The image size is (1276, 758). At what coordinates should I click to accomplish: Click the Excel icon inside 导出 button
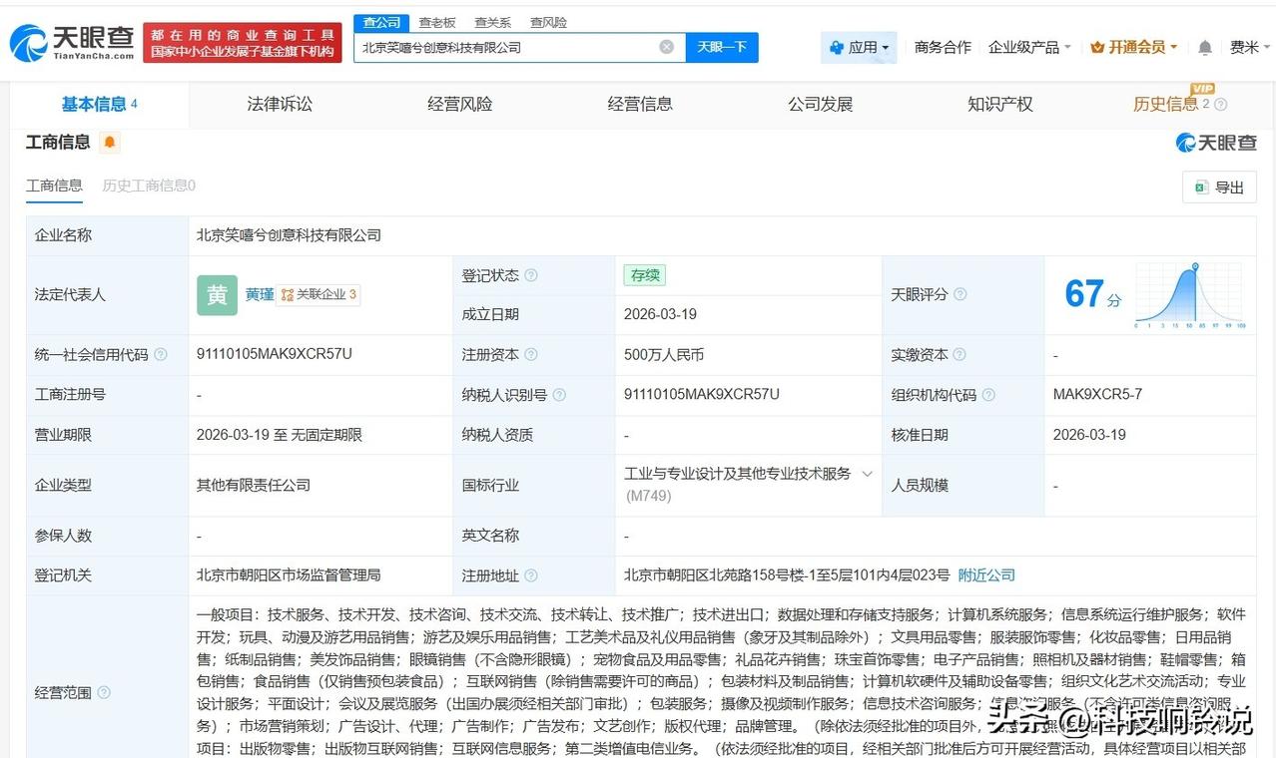(1203, 187)
